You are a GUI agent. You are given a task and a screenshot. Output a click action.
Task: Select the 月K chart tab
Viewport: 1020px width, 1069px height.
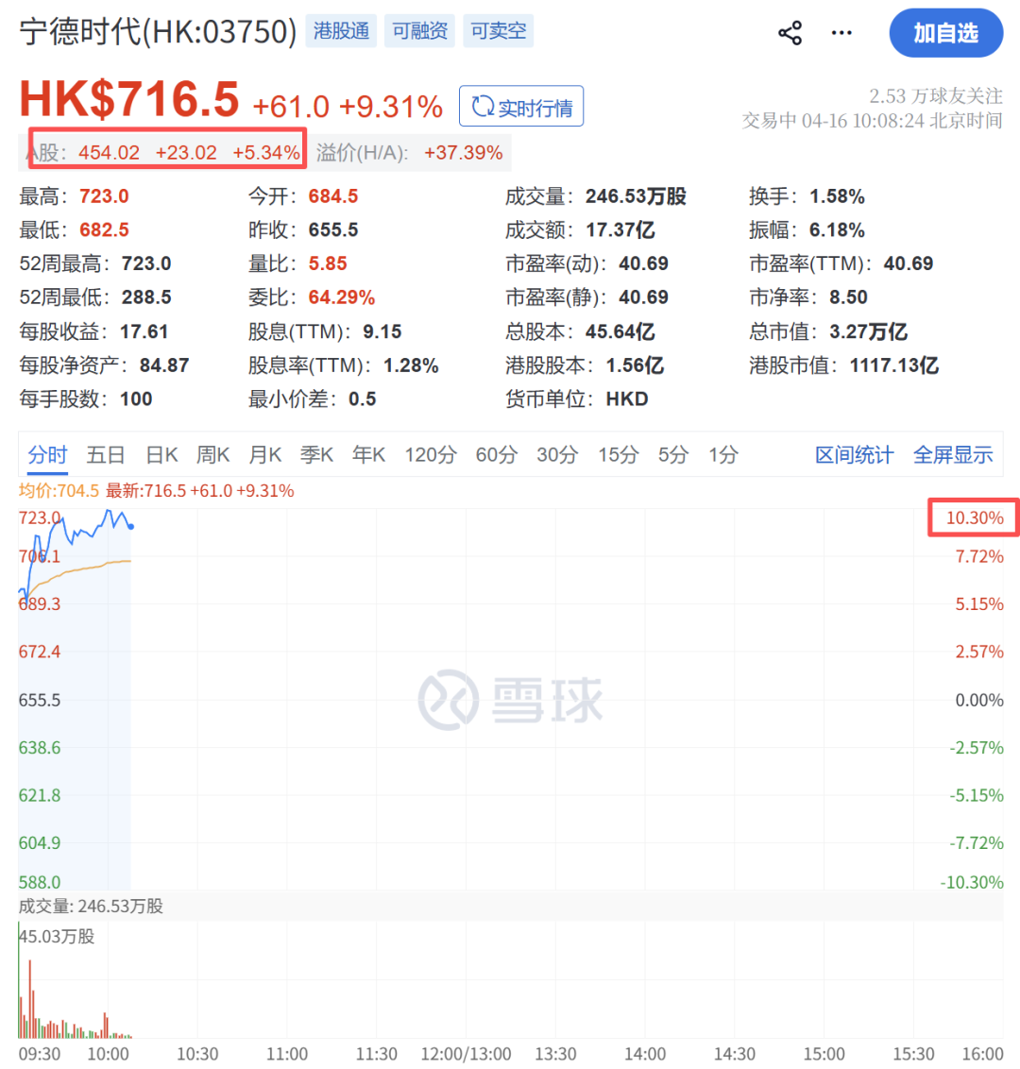[x=265, y=454]
